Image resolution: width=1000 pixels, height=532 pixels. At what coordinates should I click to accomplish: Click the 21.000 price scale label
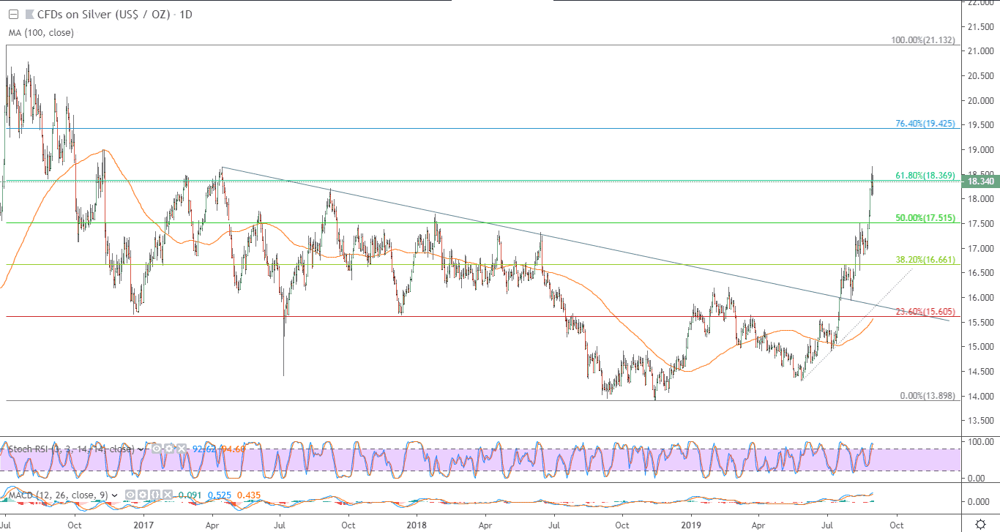[982, 51]
